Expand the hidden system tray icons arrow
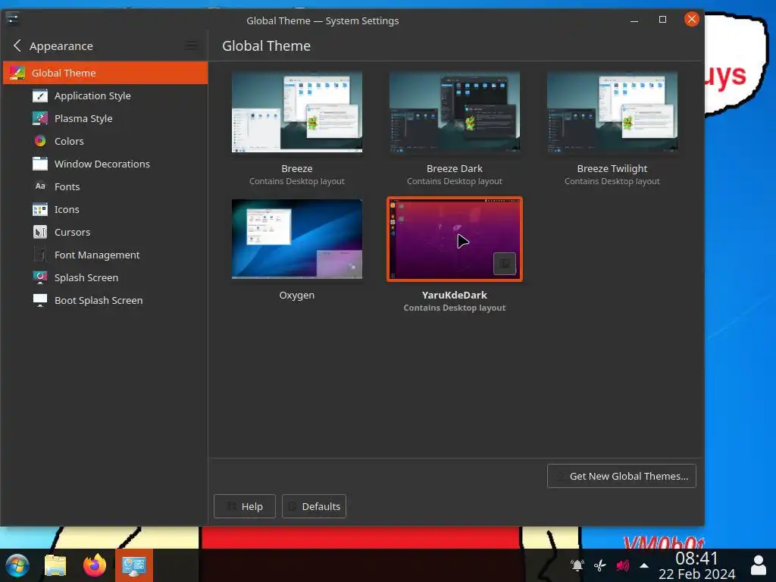This screenshot has width=776, height=582. click(644, 565)
